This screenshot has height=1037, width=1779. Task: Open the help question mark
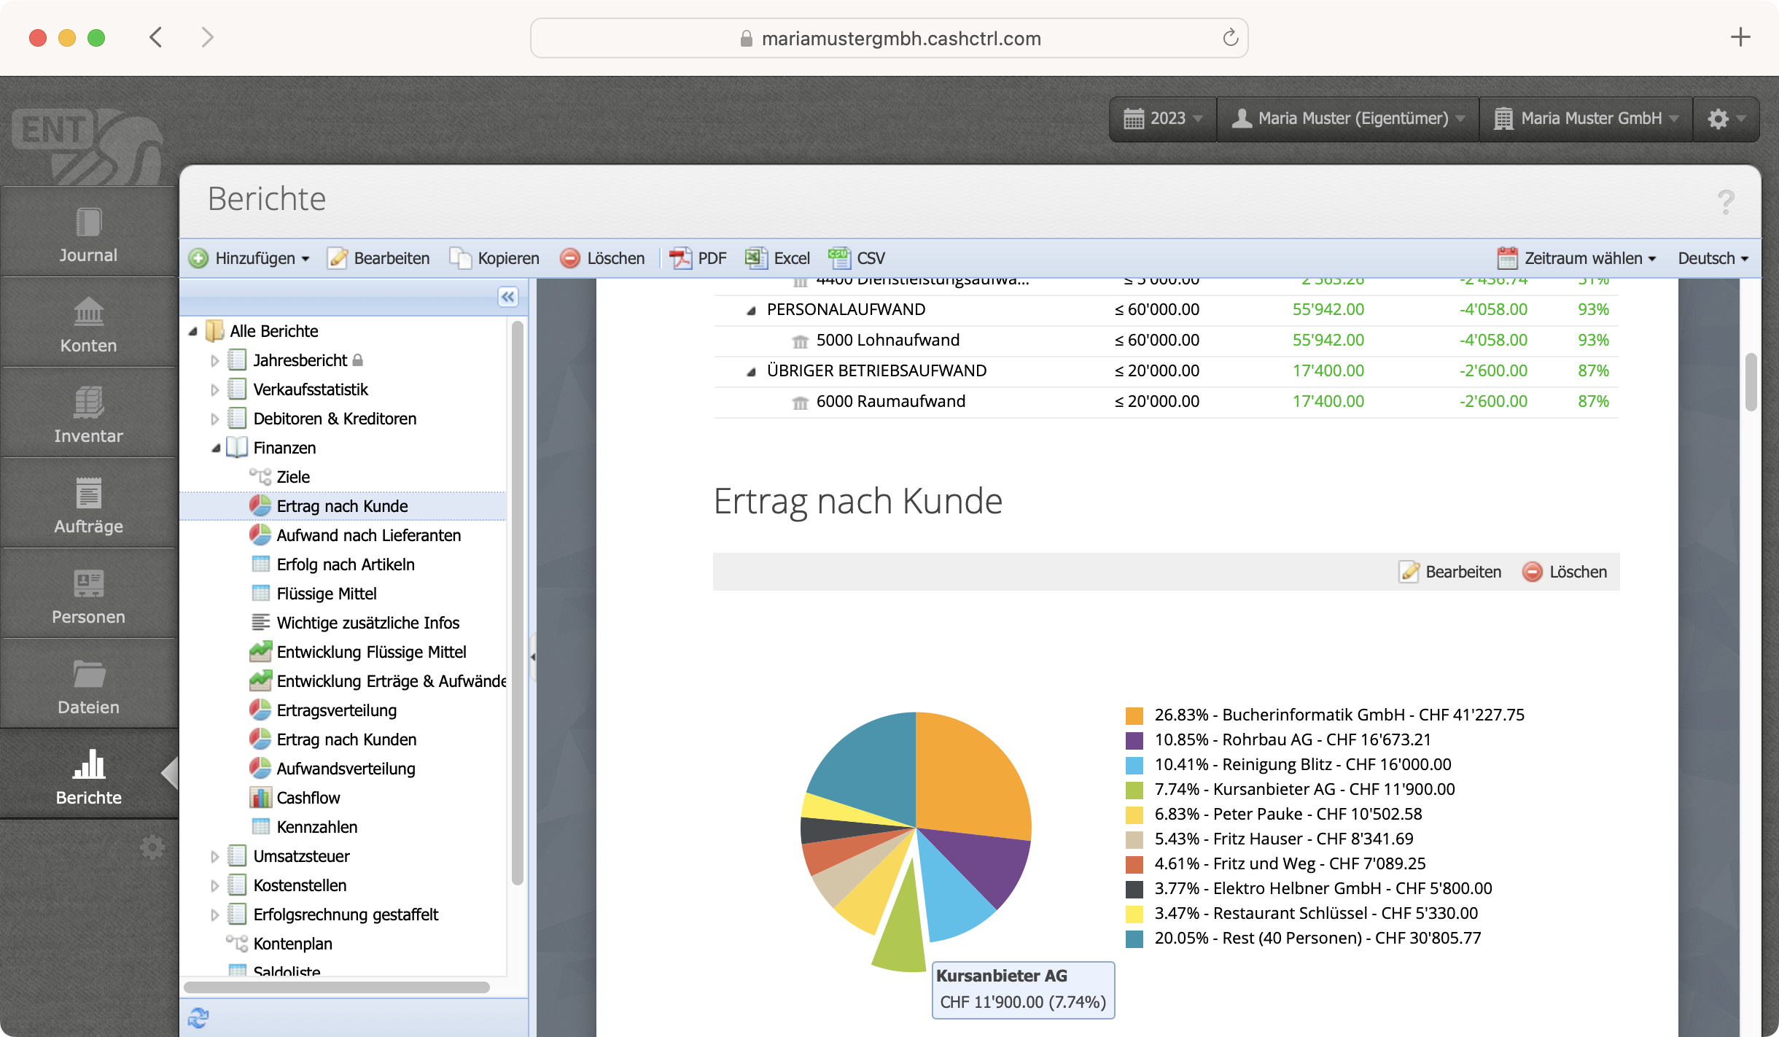1725,201
